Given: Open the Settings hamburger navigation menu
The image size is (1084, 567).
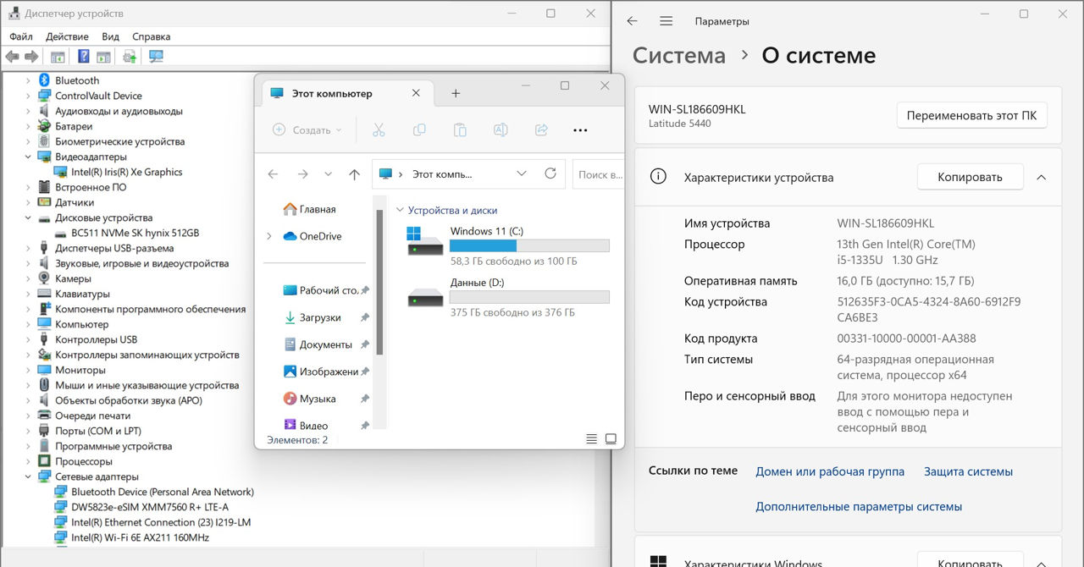Looking at the screenshot, I should 666,21.
